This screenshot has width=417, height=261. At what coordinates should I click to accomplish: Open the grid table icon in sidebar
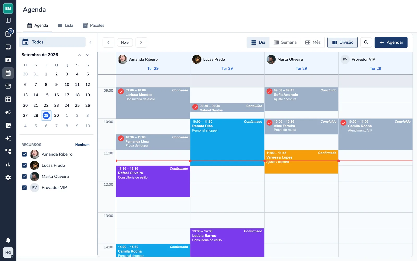click(x=8, y=99)
